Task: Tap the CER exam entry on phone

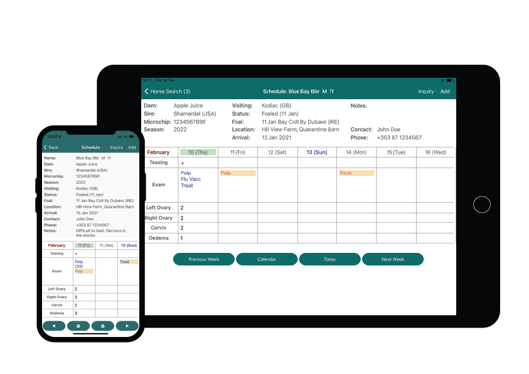Action: (79, 267)
